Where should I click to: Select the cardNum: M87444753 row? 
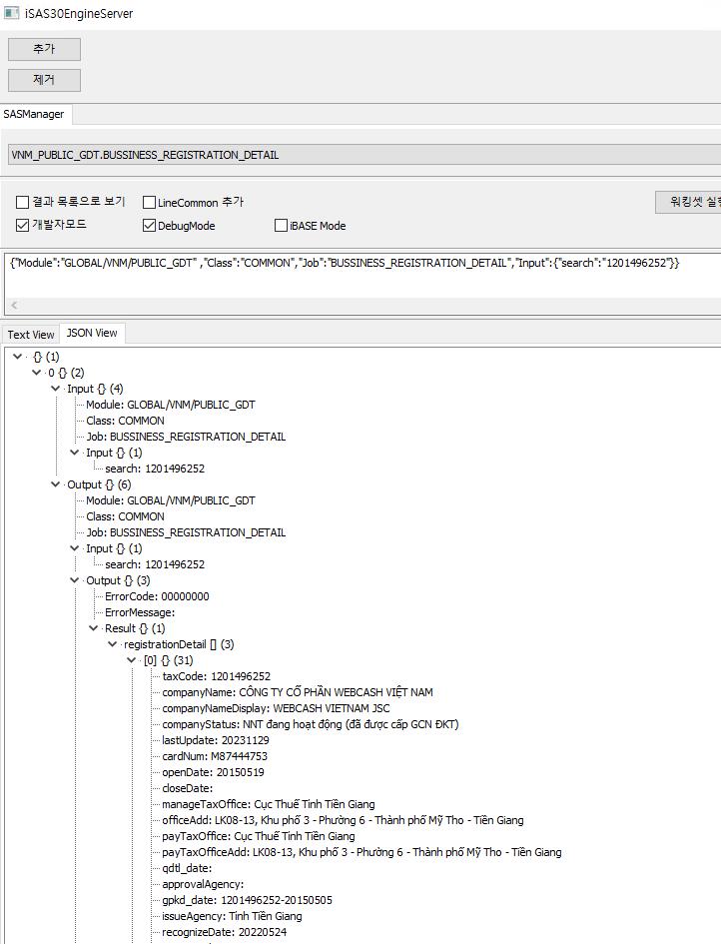[215, 756]
